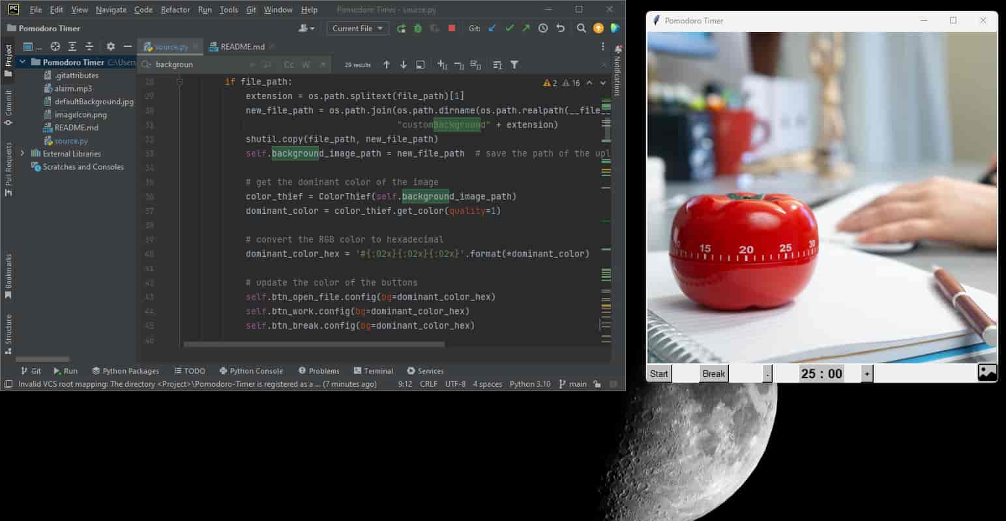Decrease time with the minus button
The image size is (1006, 521).
[767, 374]
